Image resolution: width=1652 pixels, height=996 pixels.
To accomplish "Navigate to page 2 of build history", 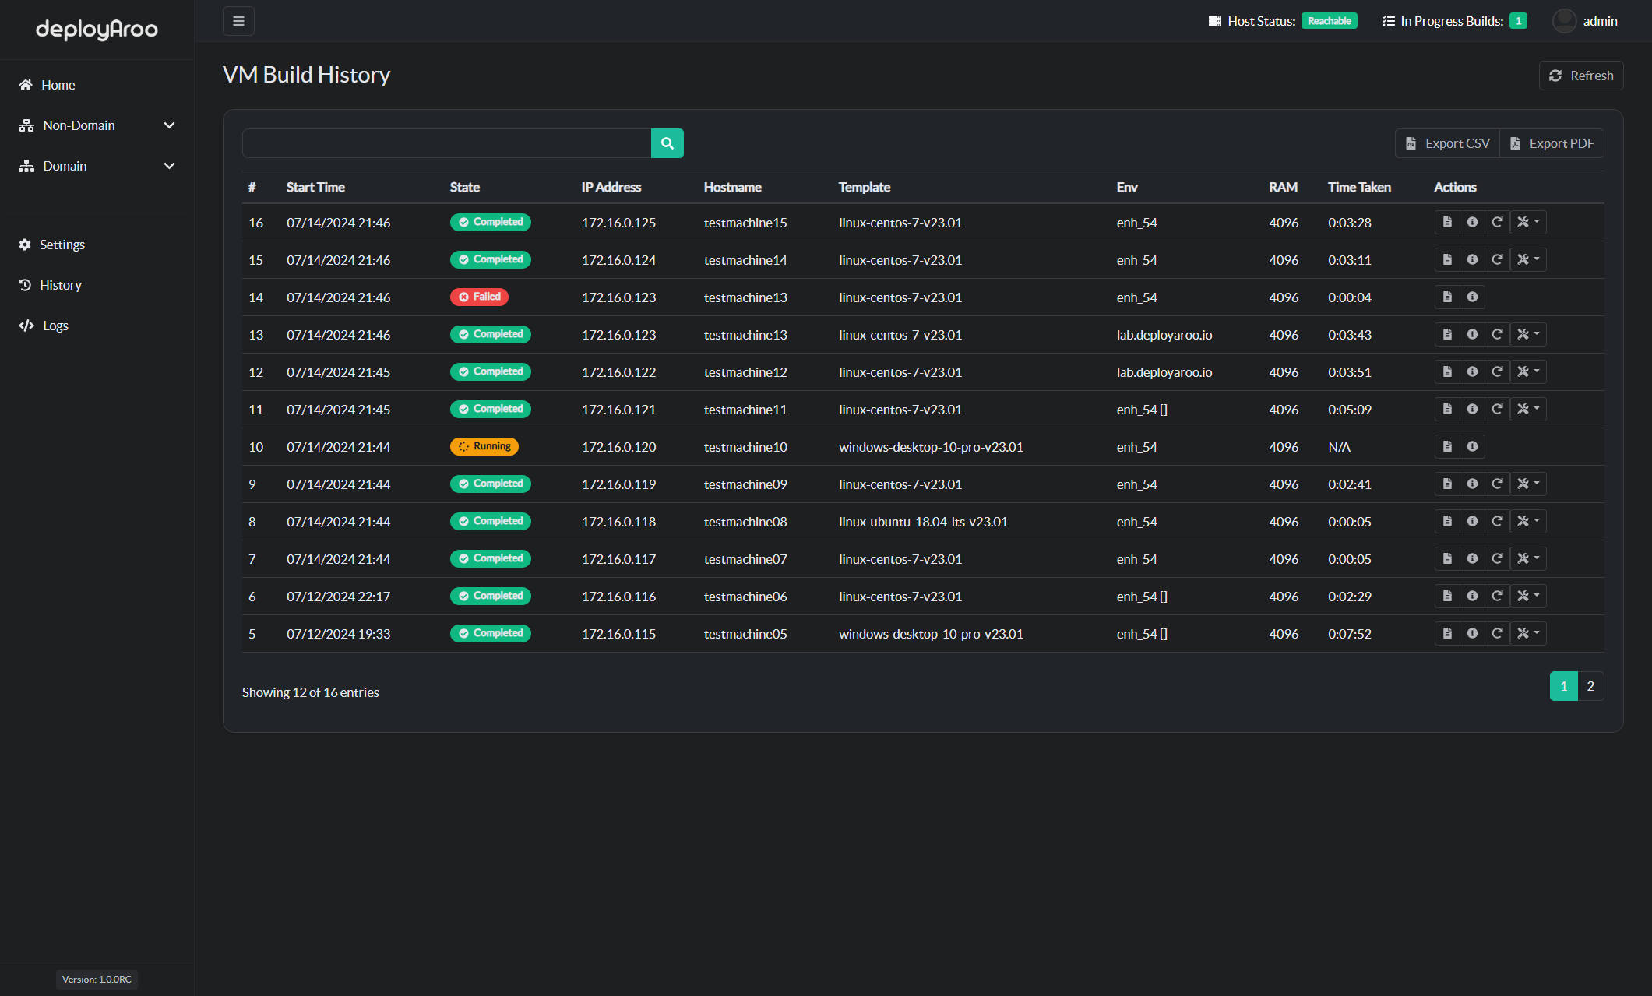I will click(x=1590, y=685).
